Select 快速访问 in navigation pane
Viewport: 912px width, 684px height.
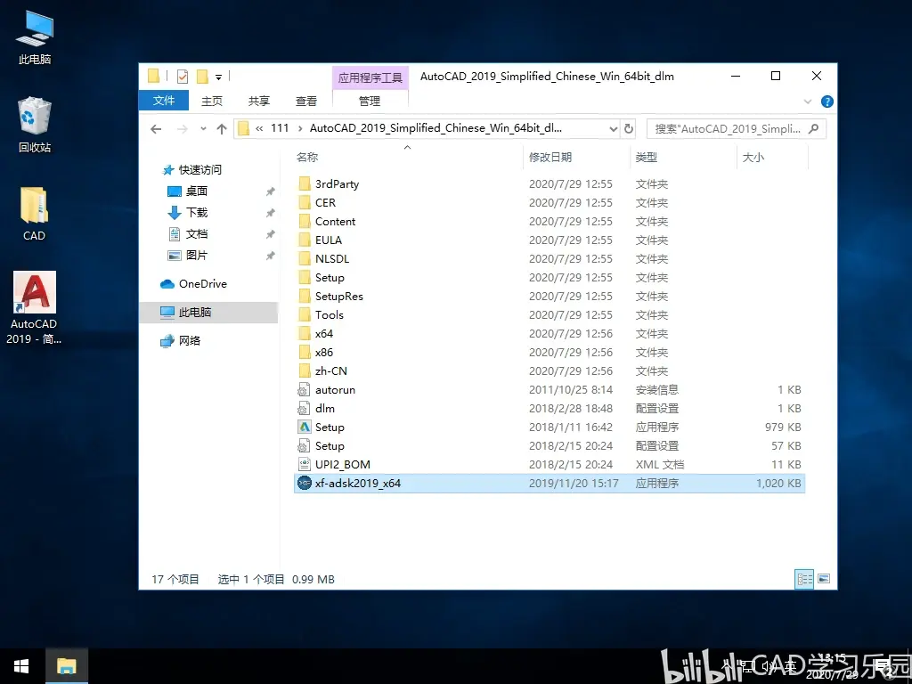pos(199,170)
